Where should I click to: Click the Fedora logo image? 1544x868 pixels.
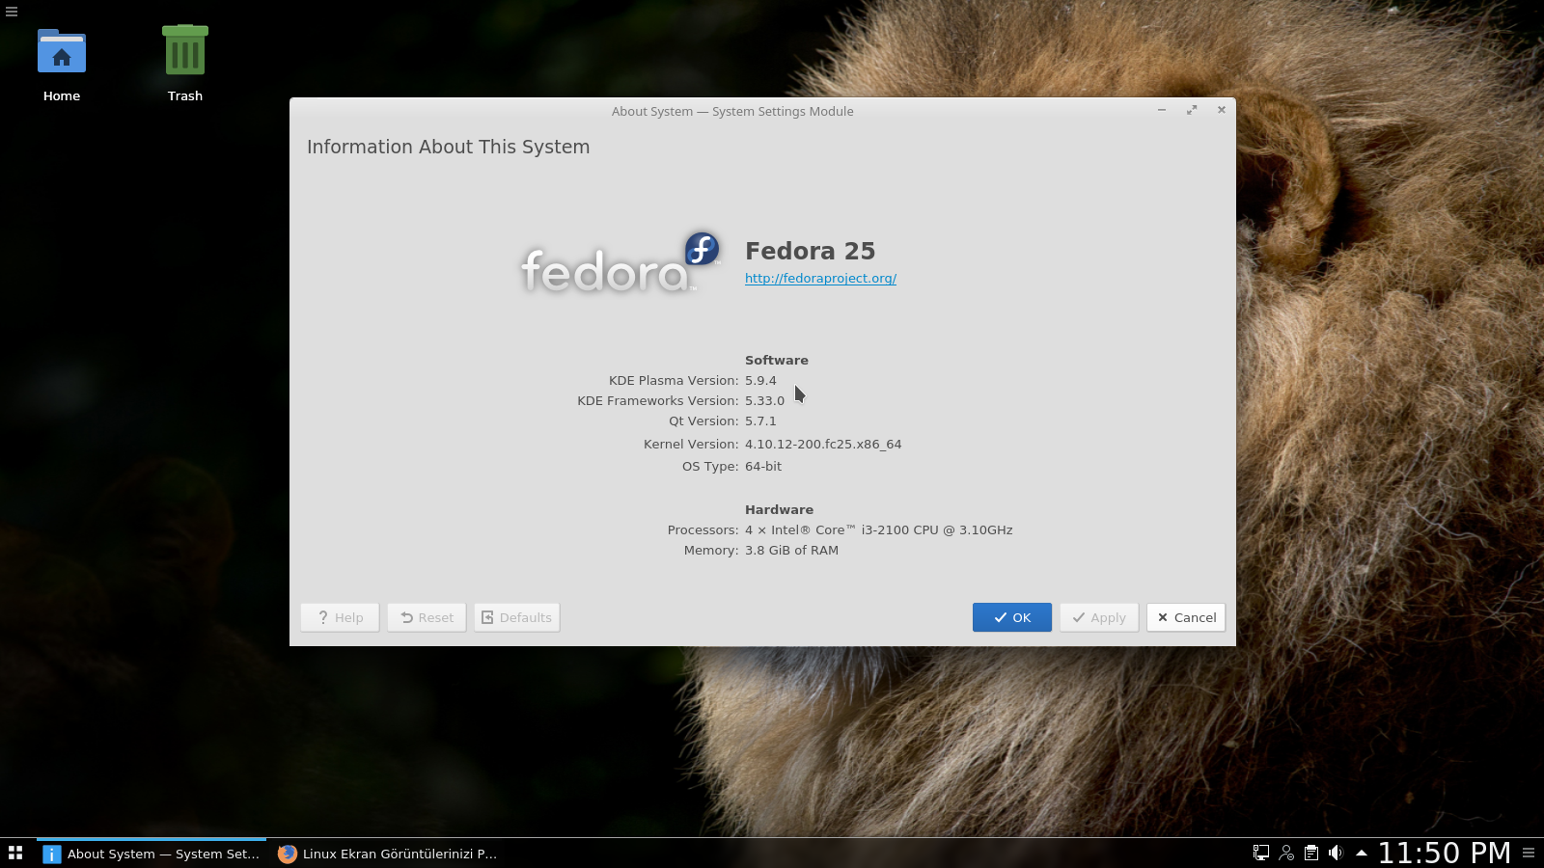click(x=620, y=263)
